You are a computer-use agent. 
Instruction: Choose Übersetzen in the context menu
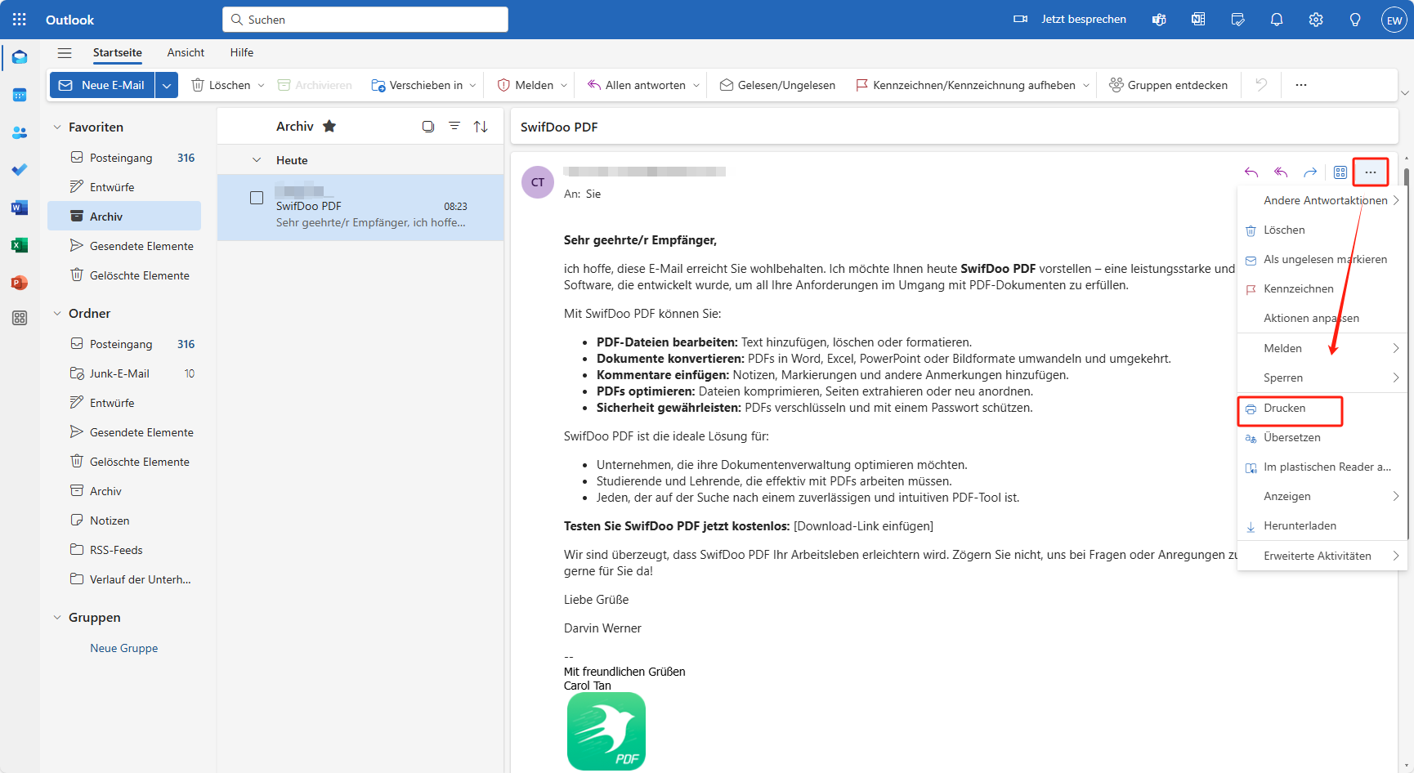coord(1322,438)
